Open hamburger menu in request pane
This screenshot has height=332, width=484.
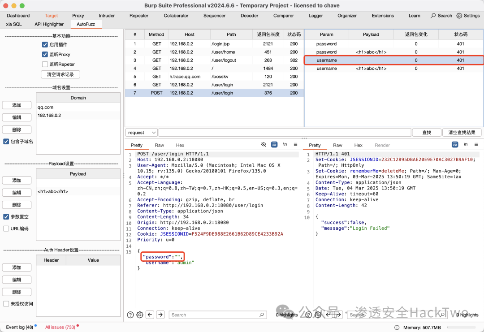295,144
